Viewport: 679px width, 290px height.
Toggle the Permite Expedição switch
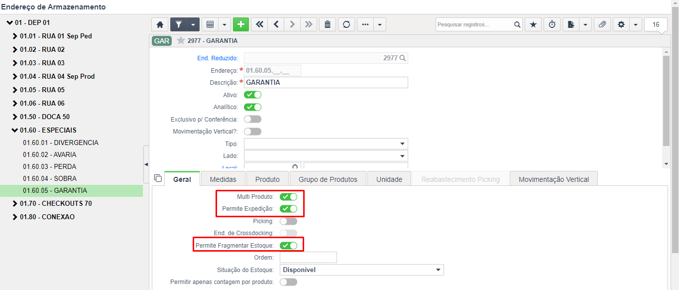[289, 209]
